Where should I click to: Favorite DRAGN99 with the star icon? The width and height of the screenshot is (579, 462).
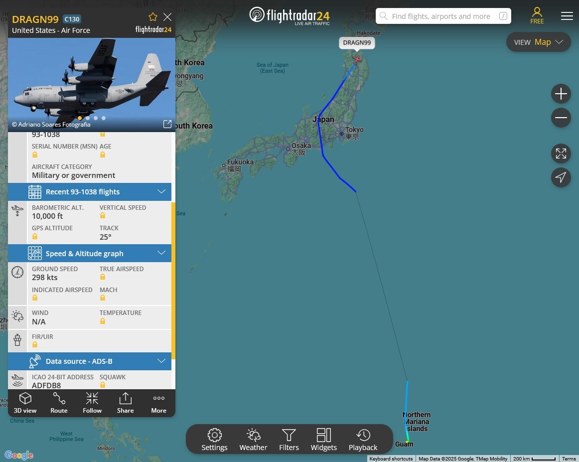(153, 17)
